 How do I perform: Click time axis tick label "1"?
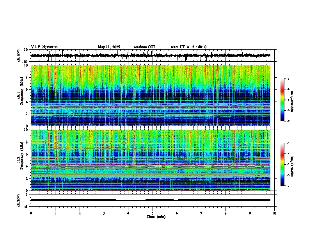55,213
